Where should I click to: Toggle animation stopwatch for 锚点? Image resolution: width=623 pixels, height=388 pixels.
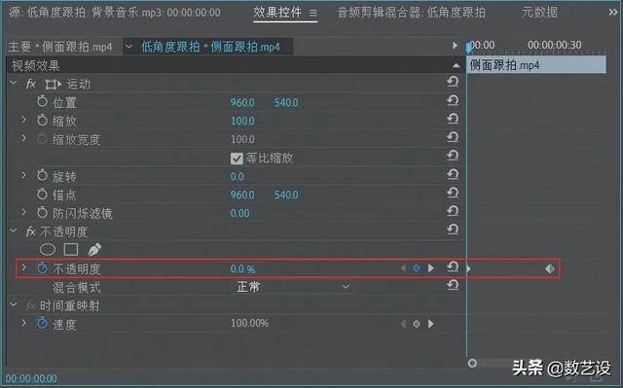coord(42,194)
